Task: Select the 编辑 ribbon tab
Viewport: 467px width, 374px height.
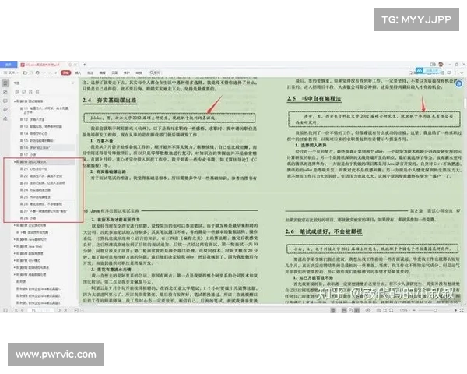Action: pos(103,72)
